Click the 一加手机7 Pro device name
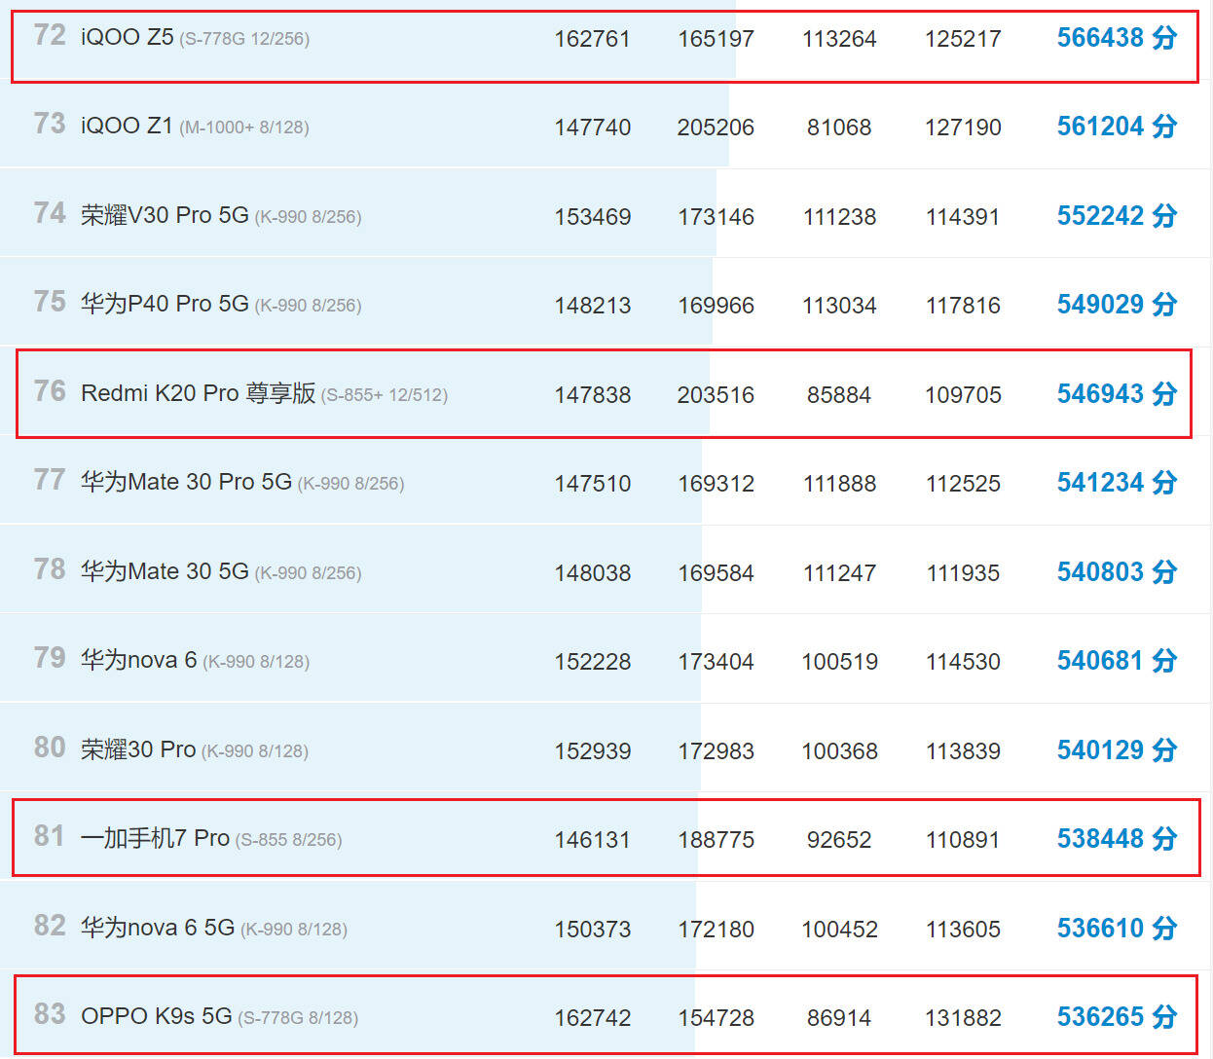This screenshot has width=1213, height=1059. coord(155,839)
